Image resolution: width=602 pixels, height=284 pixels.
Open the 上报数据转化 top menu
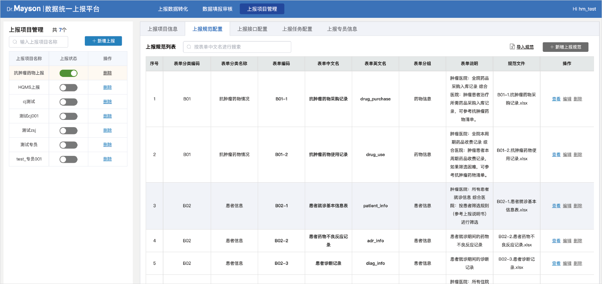tap(173, 9)
